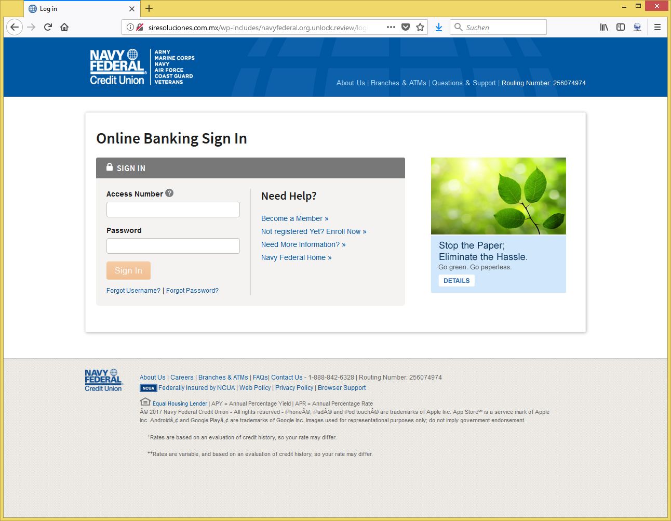671x521 pixels.
Task: Click the insecure connection padlock icon
Action: pos(140,27)
